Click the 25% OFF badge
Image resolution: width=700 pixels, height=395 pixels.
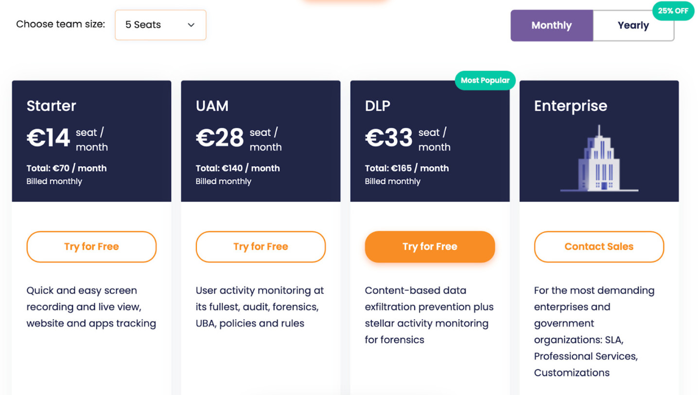point(673,11)
